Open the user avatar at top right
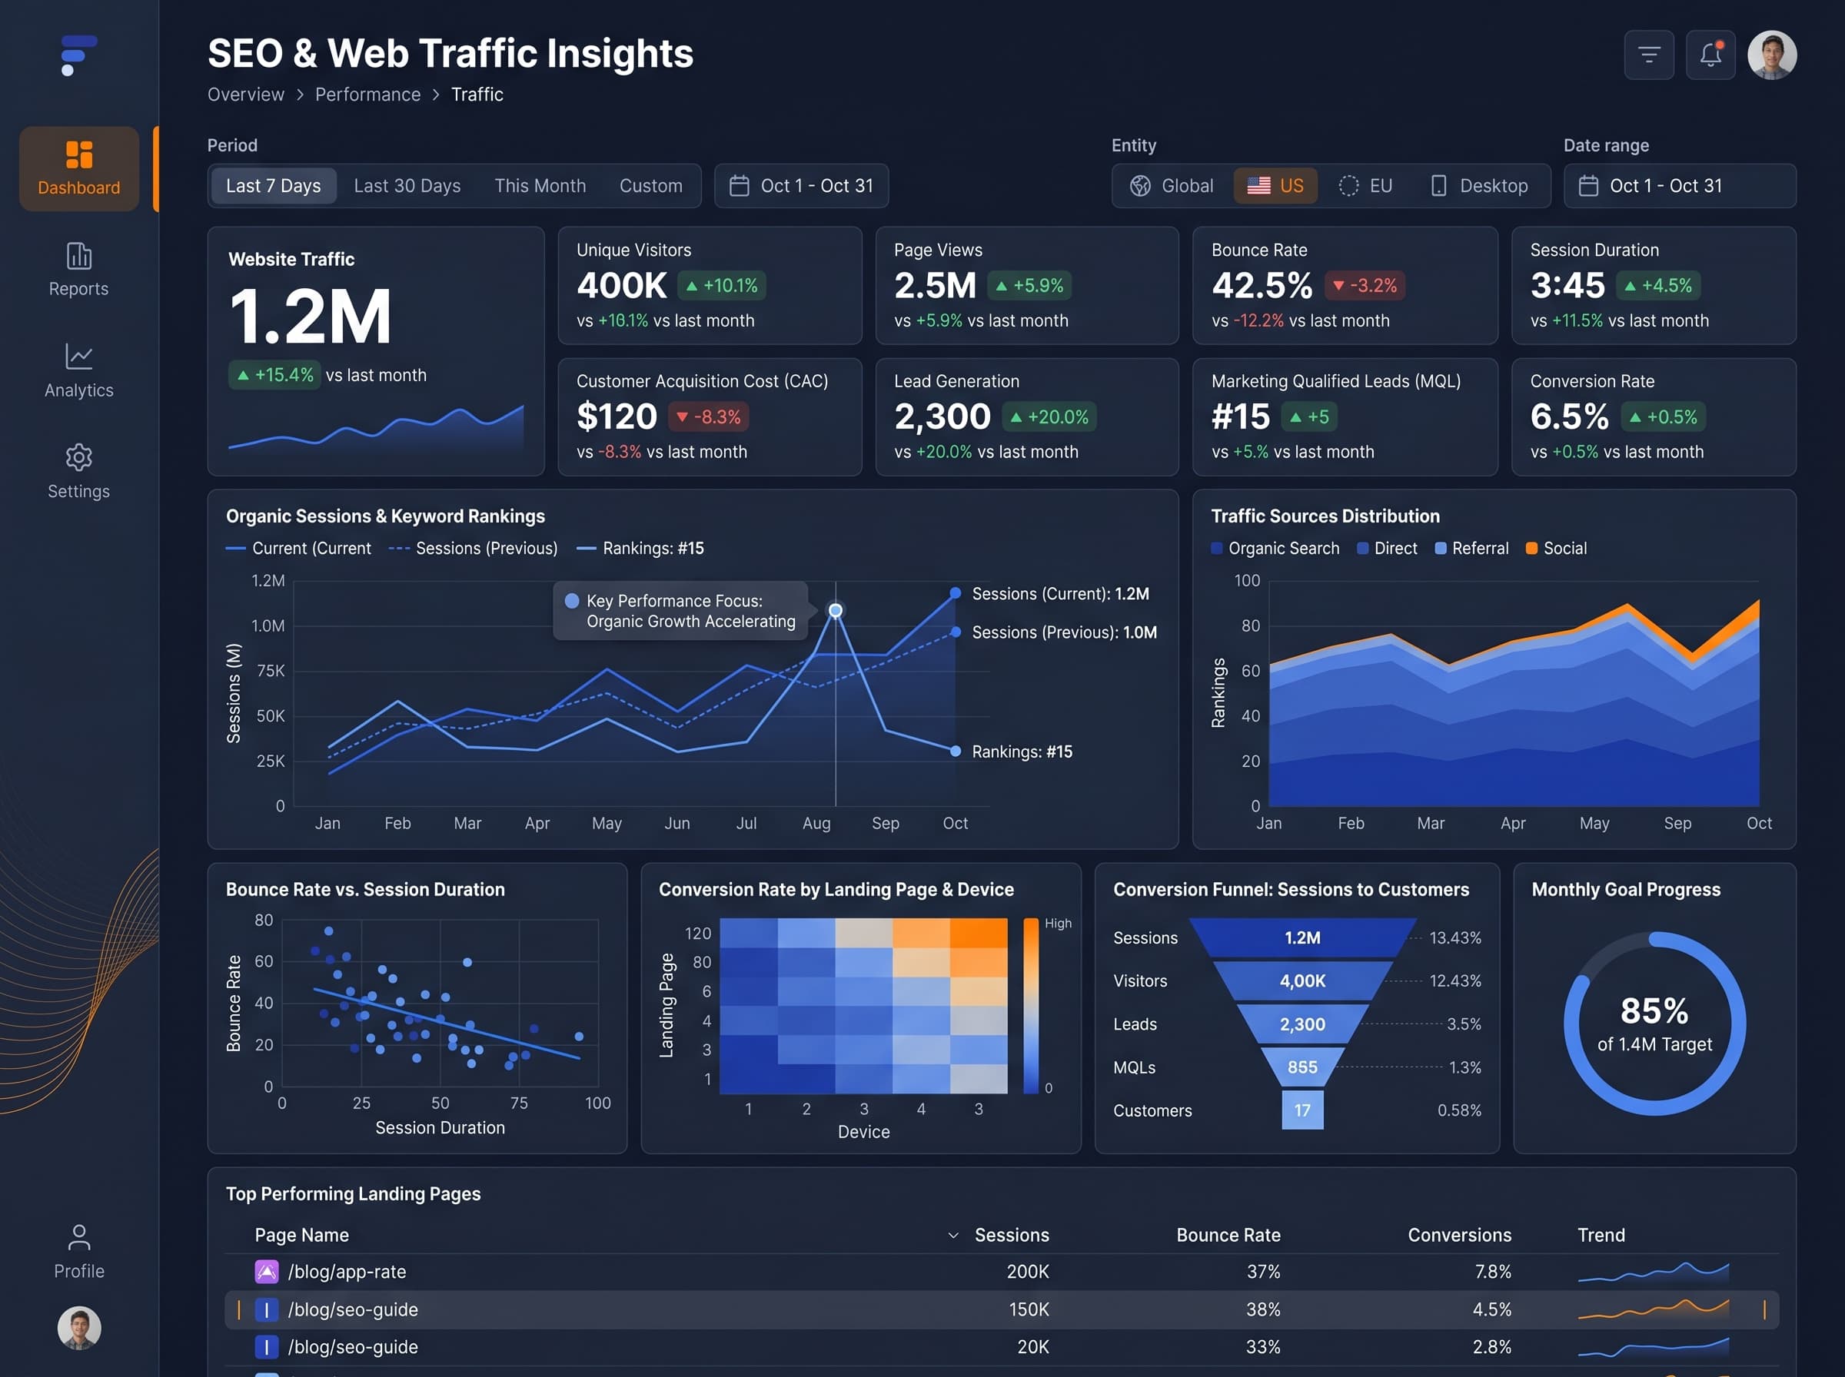The height and width of the screenshot is (1377, 1845). (x=1772, y=55)
